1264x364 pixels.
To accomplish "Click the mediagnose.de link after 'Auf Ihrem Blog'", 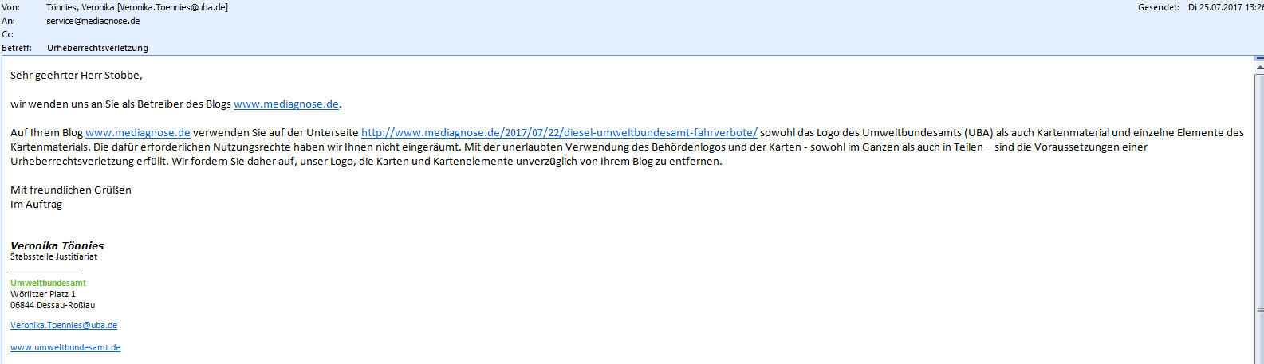I will pos(137,133).
